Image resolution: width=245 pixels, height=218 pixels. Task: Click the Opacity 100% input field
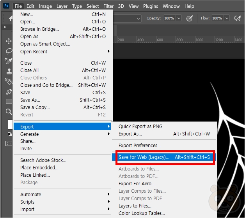pyautogui.click(x=169, y=18)
